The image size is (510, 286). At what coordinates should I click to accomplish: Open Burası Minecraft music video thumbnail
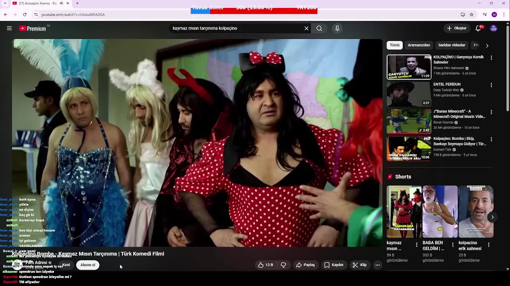tap(409, 122)
